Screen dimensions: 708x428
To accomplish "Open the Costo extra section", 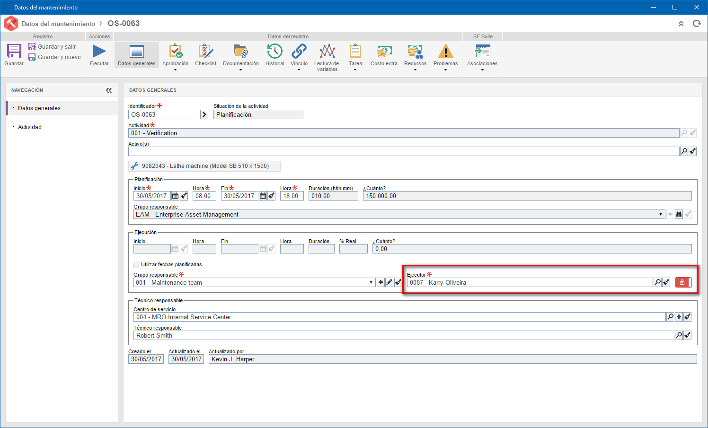I will 384,55.
